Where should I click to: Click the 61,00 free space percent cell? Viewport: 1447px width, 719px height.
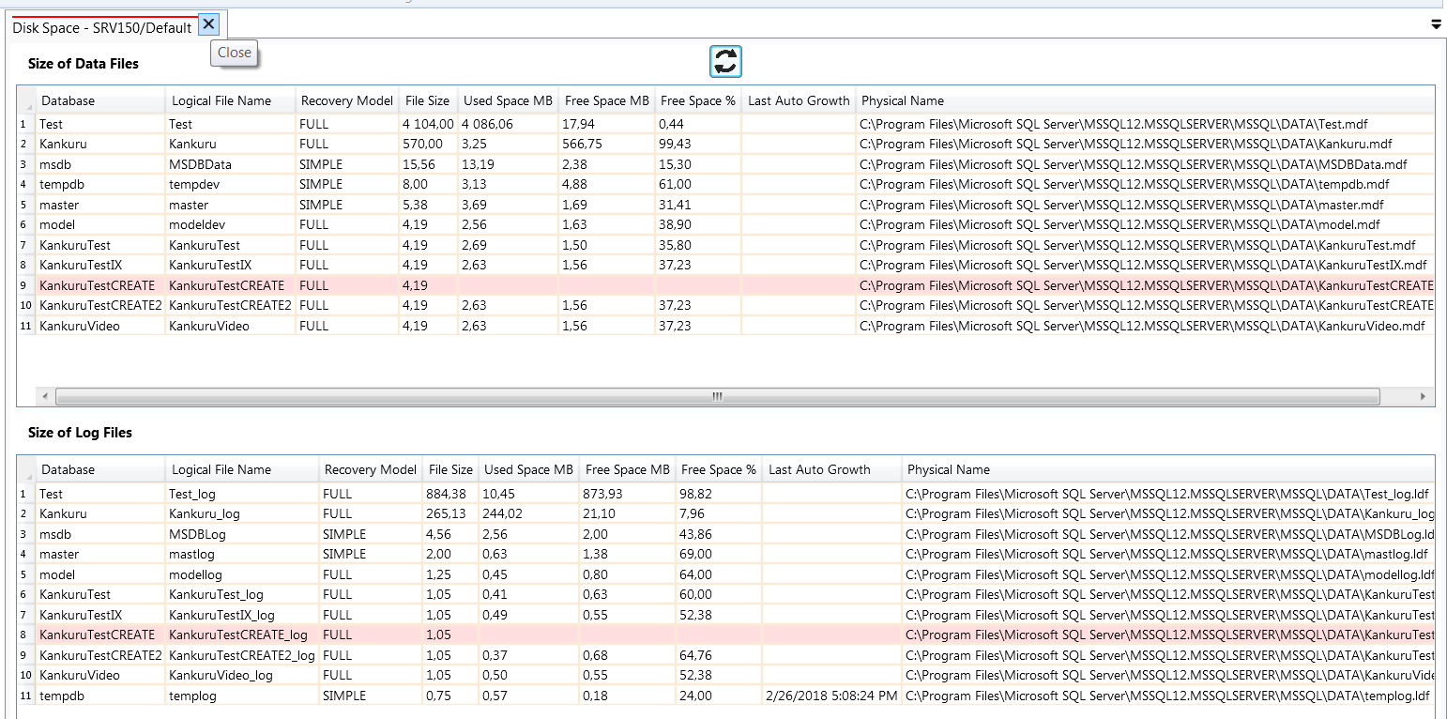[x=698, y=184]
